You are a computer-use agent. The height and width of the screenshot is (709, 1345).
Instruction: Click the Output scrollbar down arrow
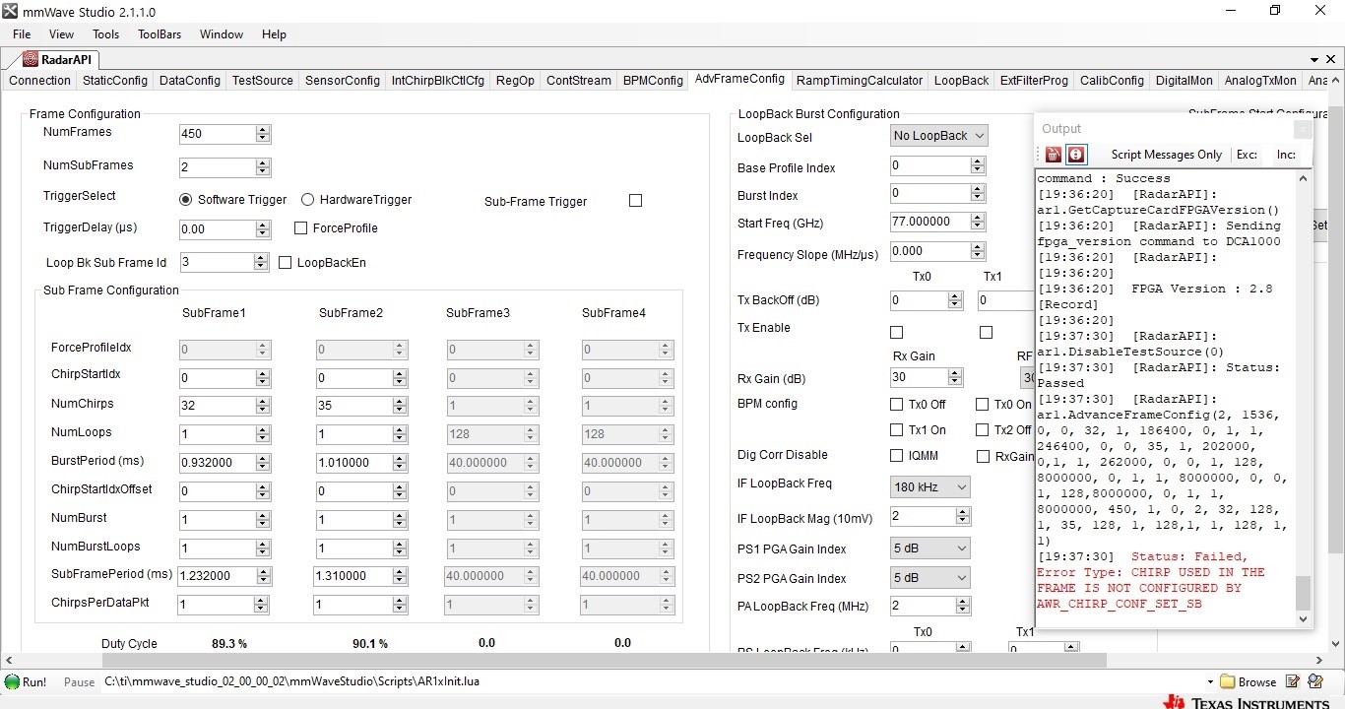pos(1304,619)
